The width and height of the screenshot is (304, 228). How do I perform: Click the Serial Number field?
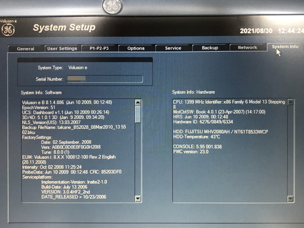[104, 79]
